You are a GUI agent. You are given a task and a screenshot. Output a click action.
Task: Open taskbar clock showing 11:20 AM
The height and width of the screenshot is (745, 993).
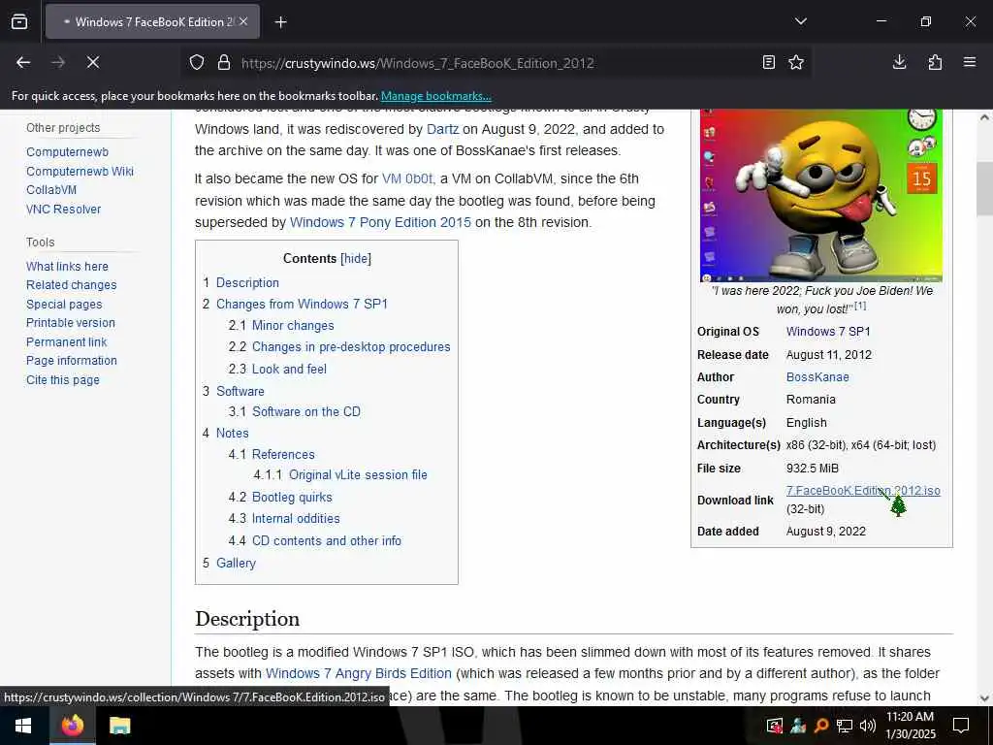point(910,726)
